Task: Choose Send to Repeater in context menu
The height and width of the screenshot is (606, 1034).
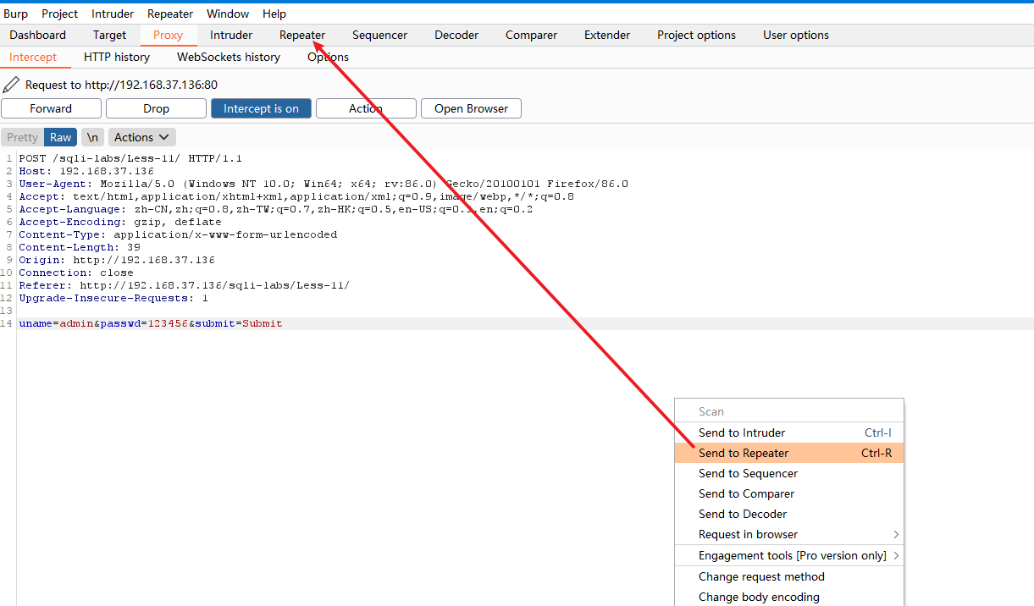Action: pyautogui.click(x=744, y=453)
